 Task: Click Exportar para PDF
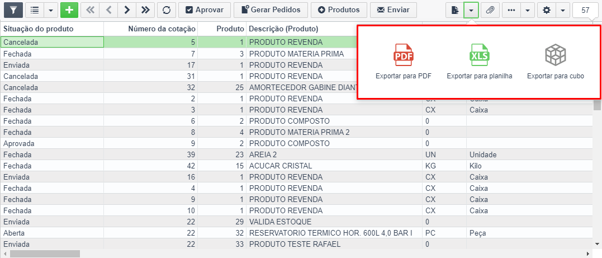[x=403, y=62]
